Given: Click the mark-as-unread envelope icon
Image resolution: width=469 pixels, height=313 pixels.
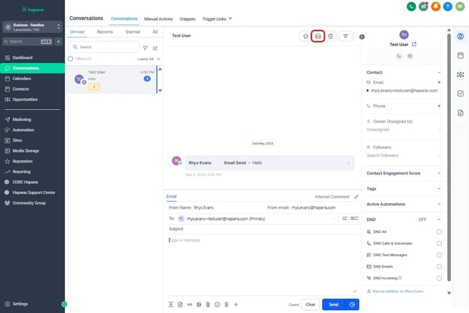Looking at the screenshot, I should pos(318,36).
